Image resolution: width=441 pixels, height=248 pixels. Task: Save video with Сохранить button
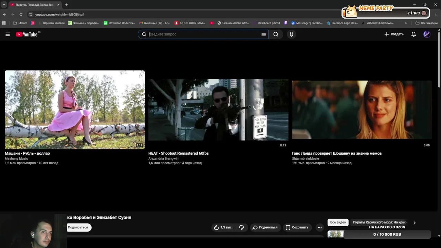297,227
